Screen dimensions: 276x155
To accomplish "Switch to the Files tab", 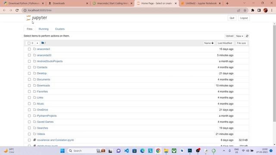I will click(30, 29).
